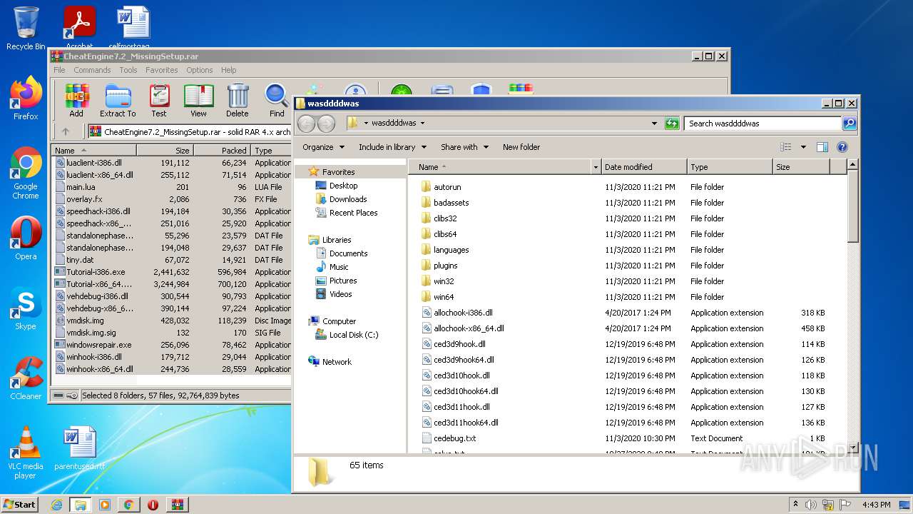Click Windows Media Player taskbar icon
The image size is (913, 514).
point(105,505)
